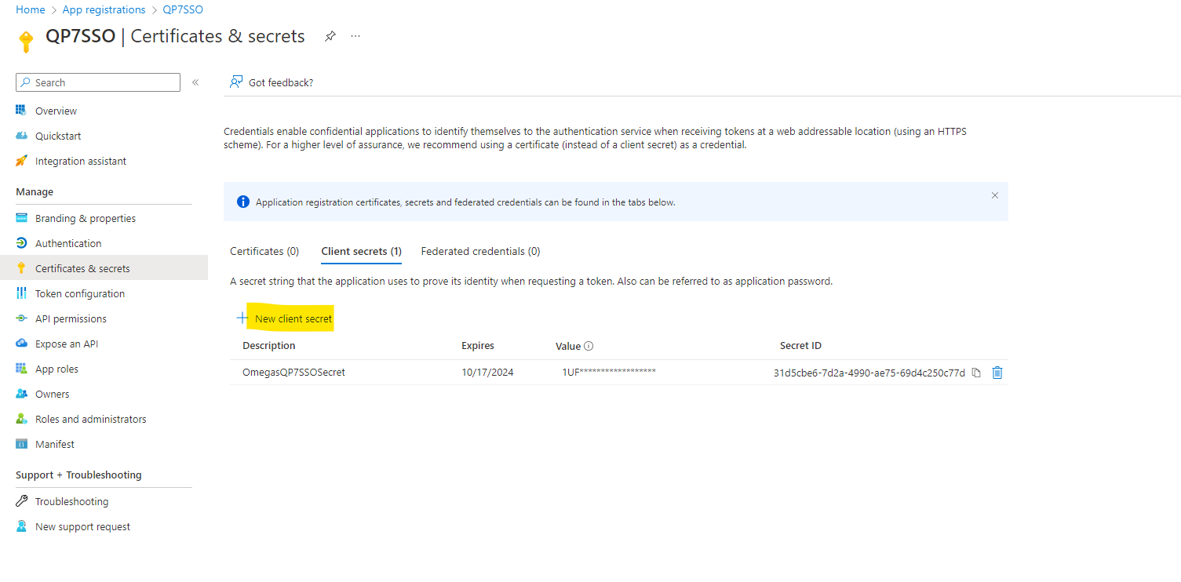
Task: Click the pin icon beside page title
Action: [x=330, y=36]
